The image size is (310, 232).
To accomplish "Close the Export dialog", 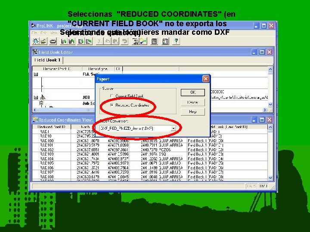I will coord(206,79).
